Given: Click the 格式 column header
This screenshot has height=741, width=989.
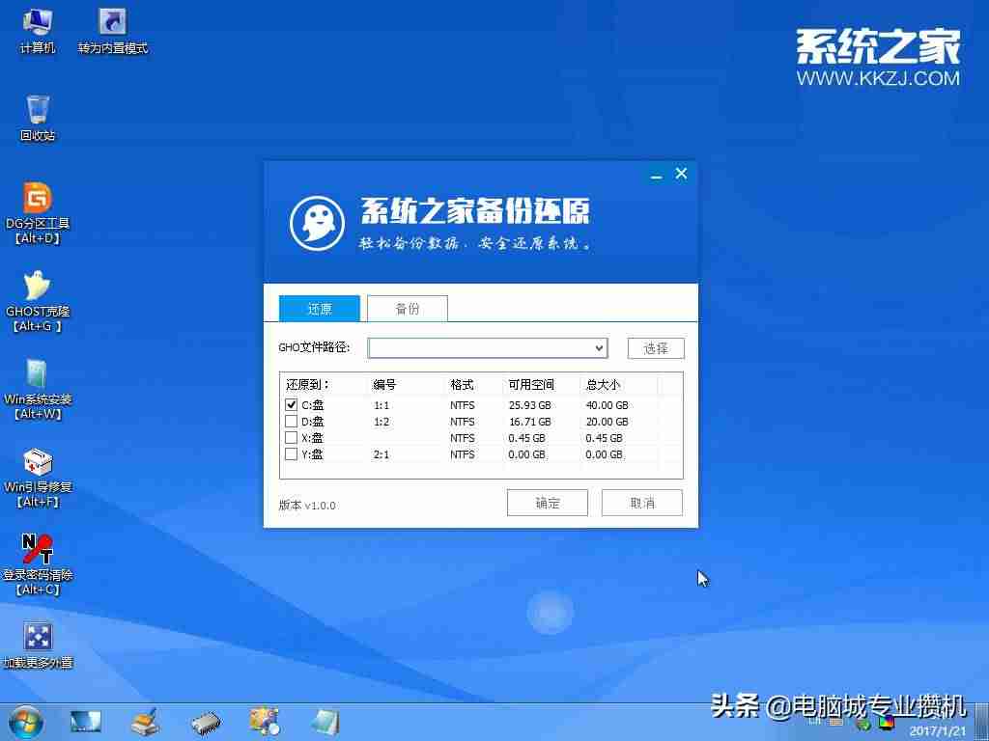Looking at the screenshot, I should (x=462, y=384).
